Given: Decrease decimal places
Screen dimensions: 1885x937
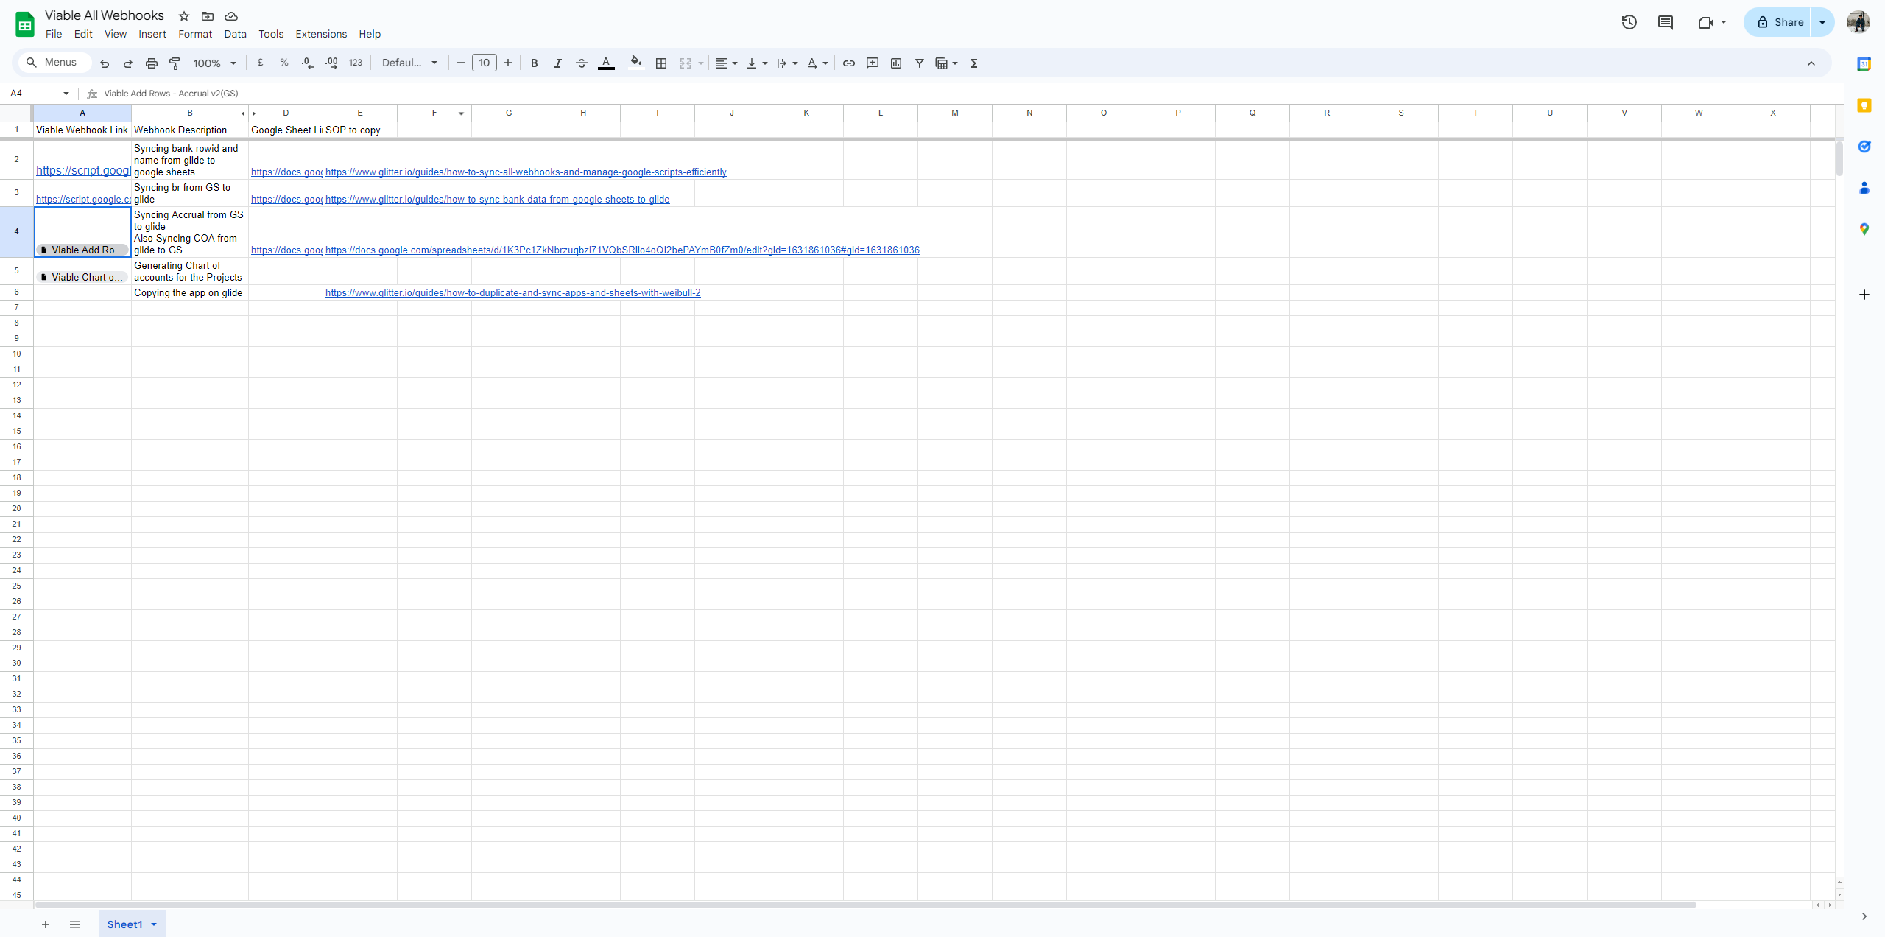Looking at the screenshot, I should (x=308, y=63).
